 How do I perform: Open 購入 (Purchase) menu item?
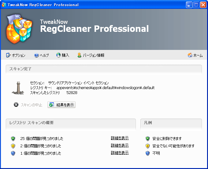pos(63,55)
